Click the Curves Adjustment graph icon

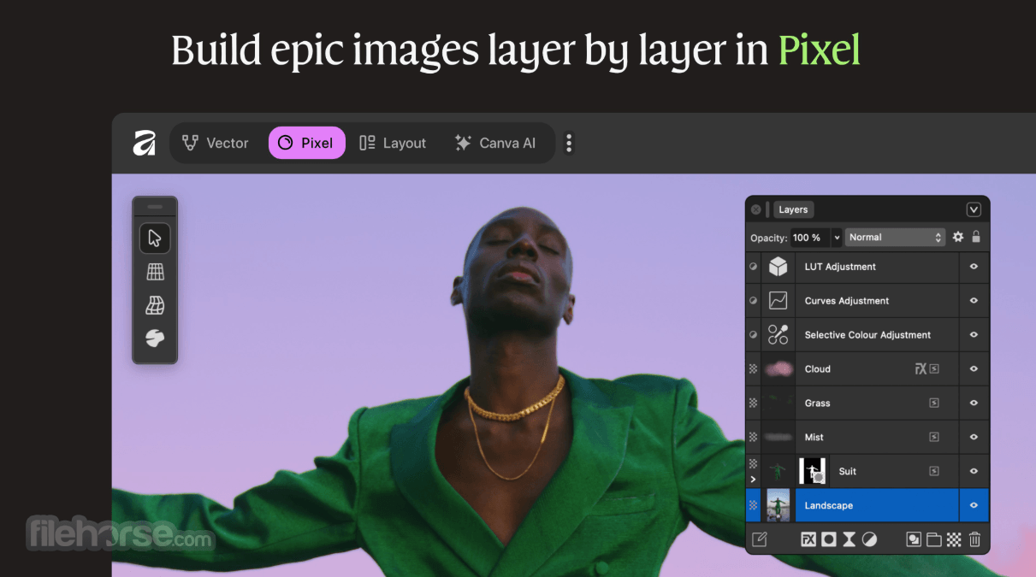point(778,301)
